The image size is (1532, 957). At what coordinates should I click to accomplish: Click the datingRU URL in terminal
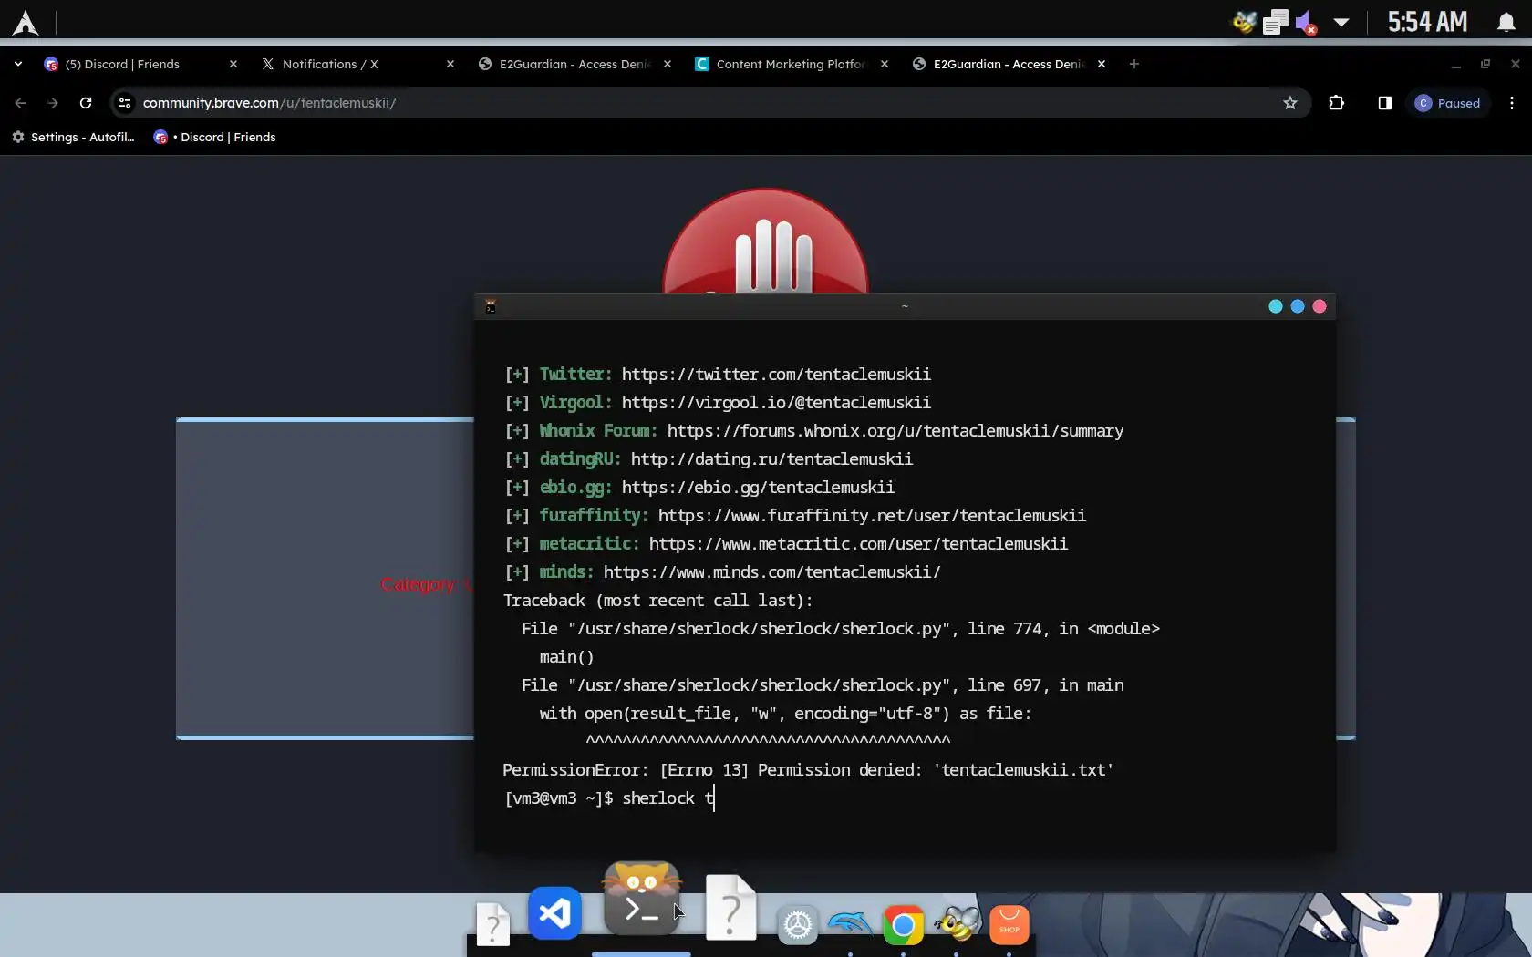[x=771, y=459]
